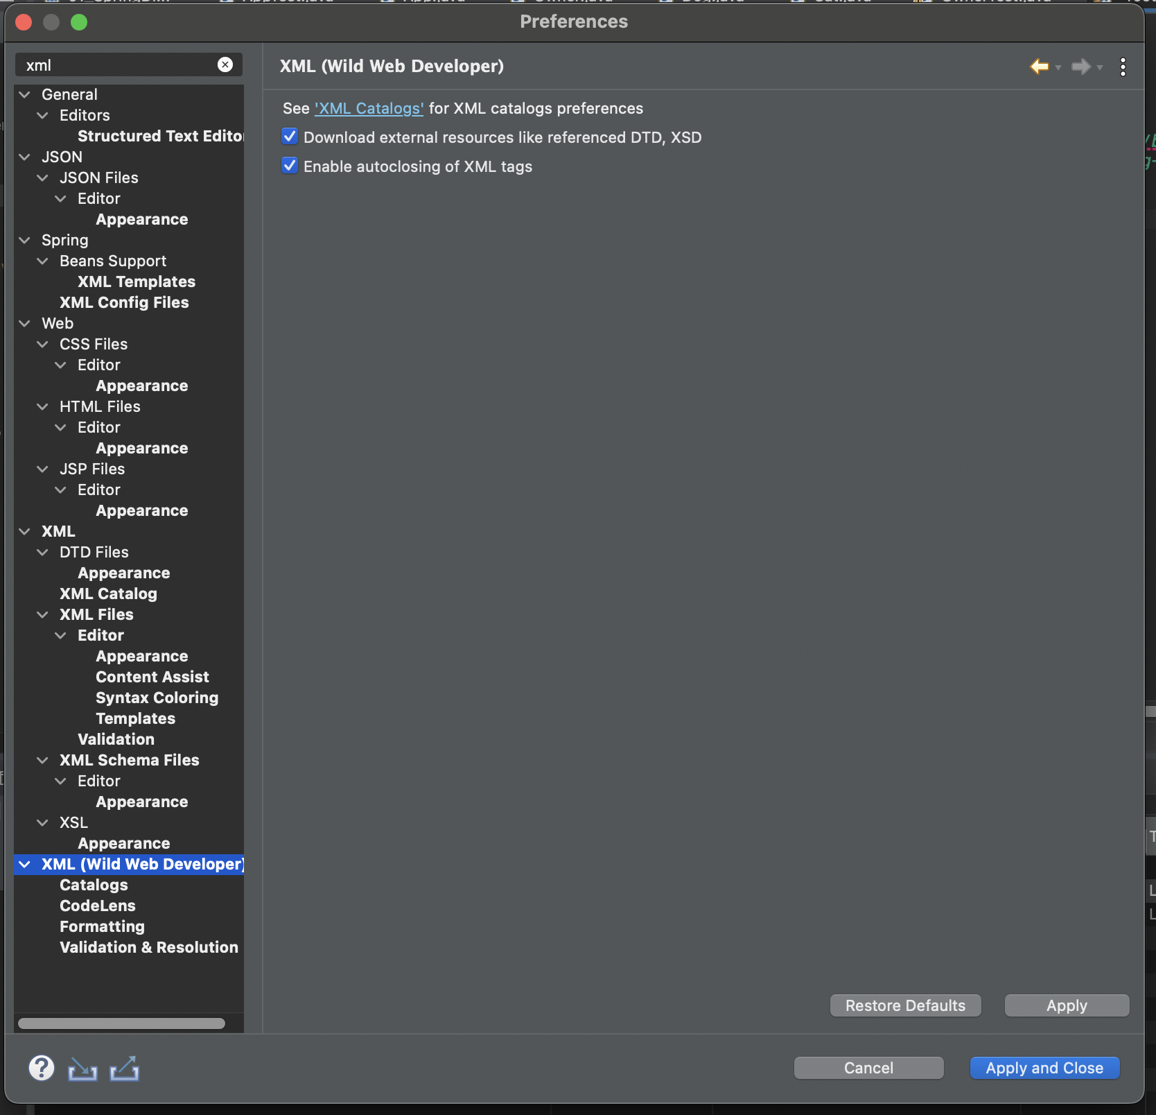Viewport: 1156px width, 1115px height.
Task: Collapse the Web tree node
Action: coord(25,323)
